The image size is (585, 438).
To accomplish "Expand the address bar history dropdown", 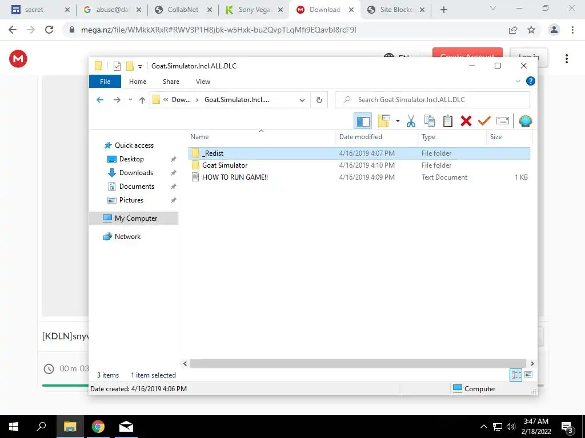I will pyautogui.click(x=302, y=100).
